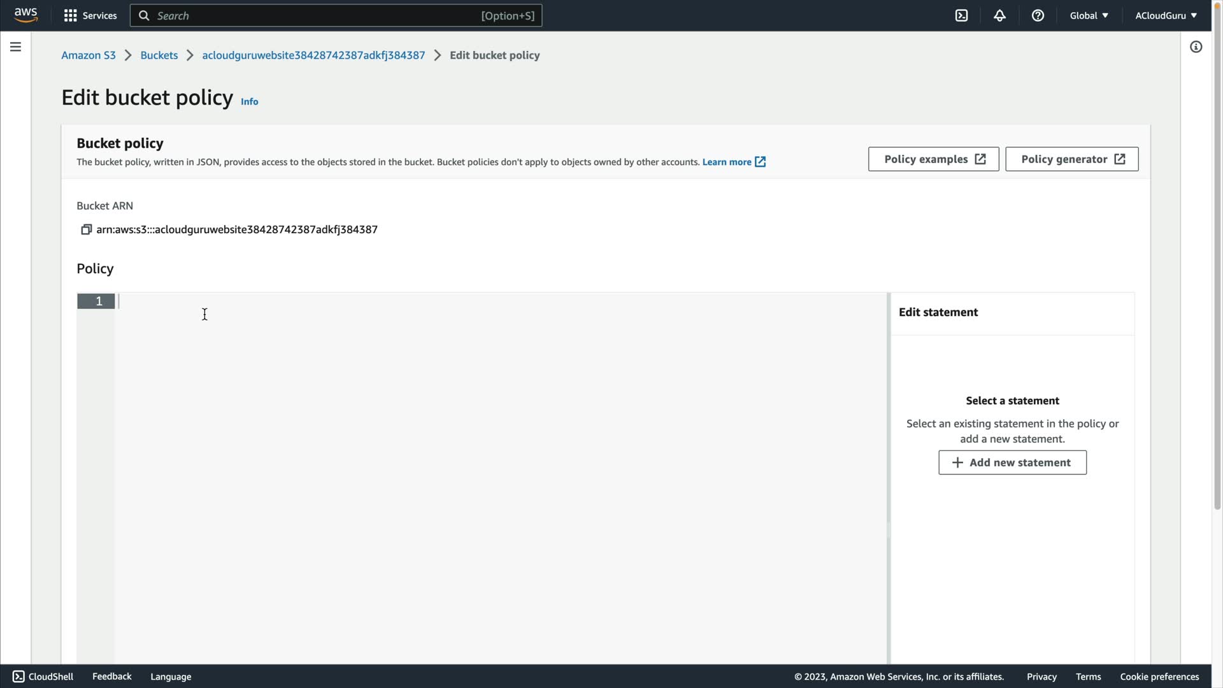The image size is (1223, 688).
Task: Go to Buckets breadcrumb
Action: (159, 55)
